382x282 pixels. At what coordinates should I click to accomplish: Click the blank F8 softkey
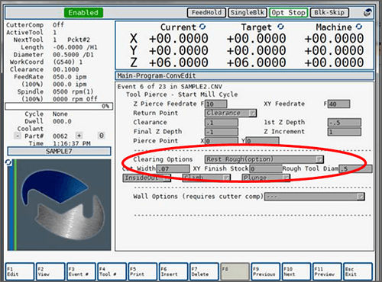click(x=235, y=271)
